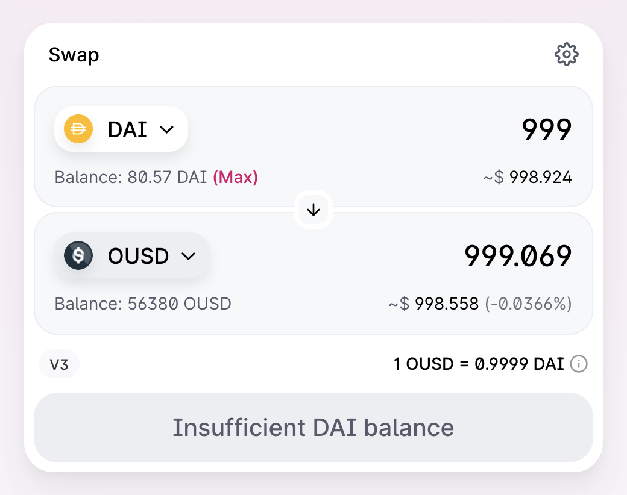Click the OUSD token name label

click(x=138, y=256)
